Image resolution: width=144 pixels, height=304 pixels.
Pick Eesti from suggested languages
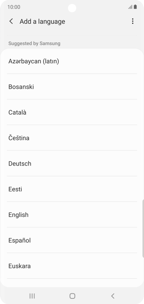click(x=72, y=189)
